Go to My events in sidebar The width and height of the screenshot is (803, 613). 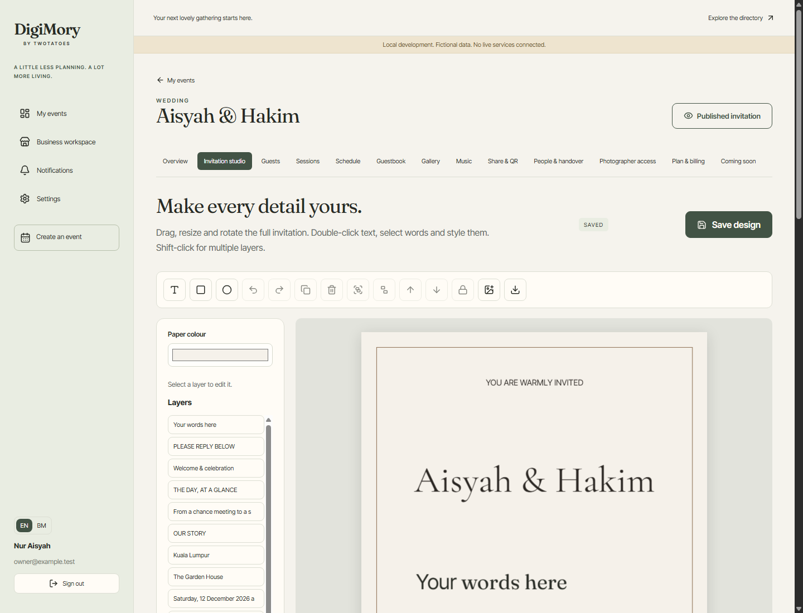67,114
